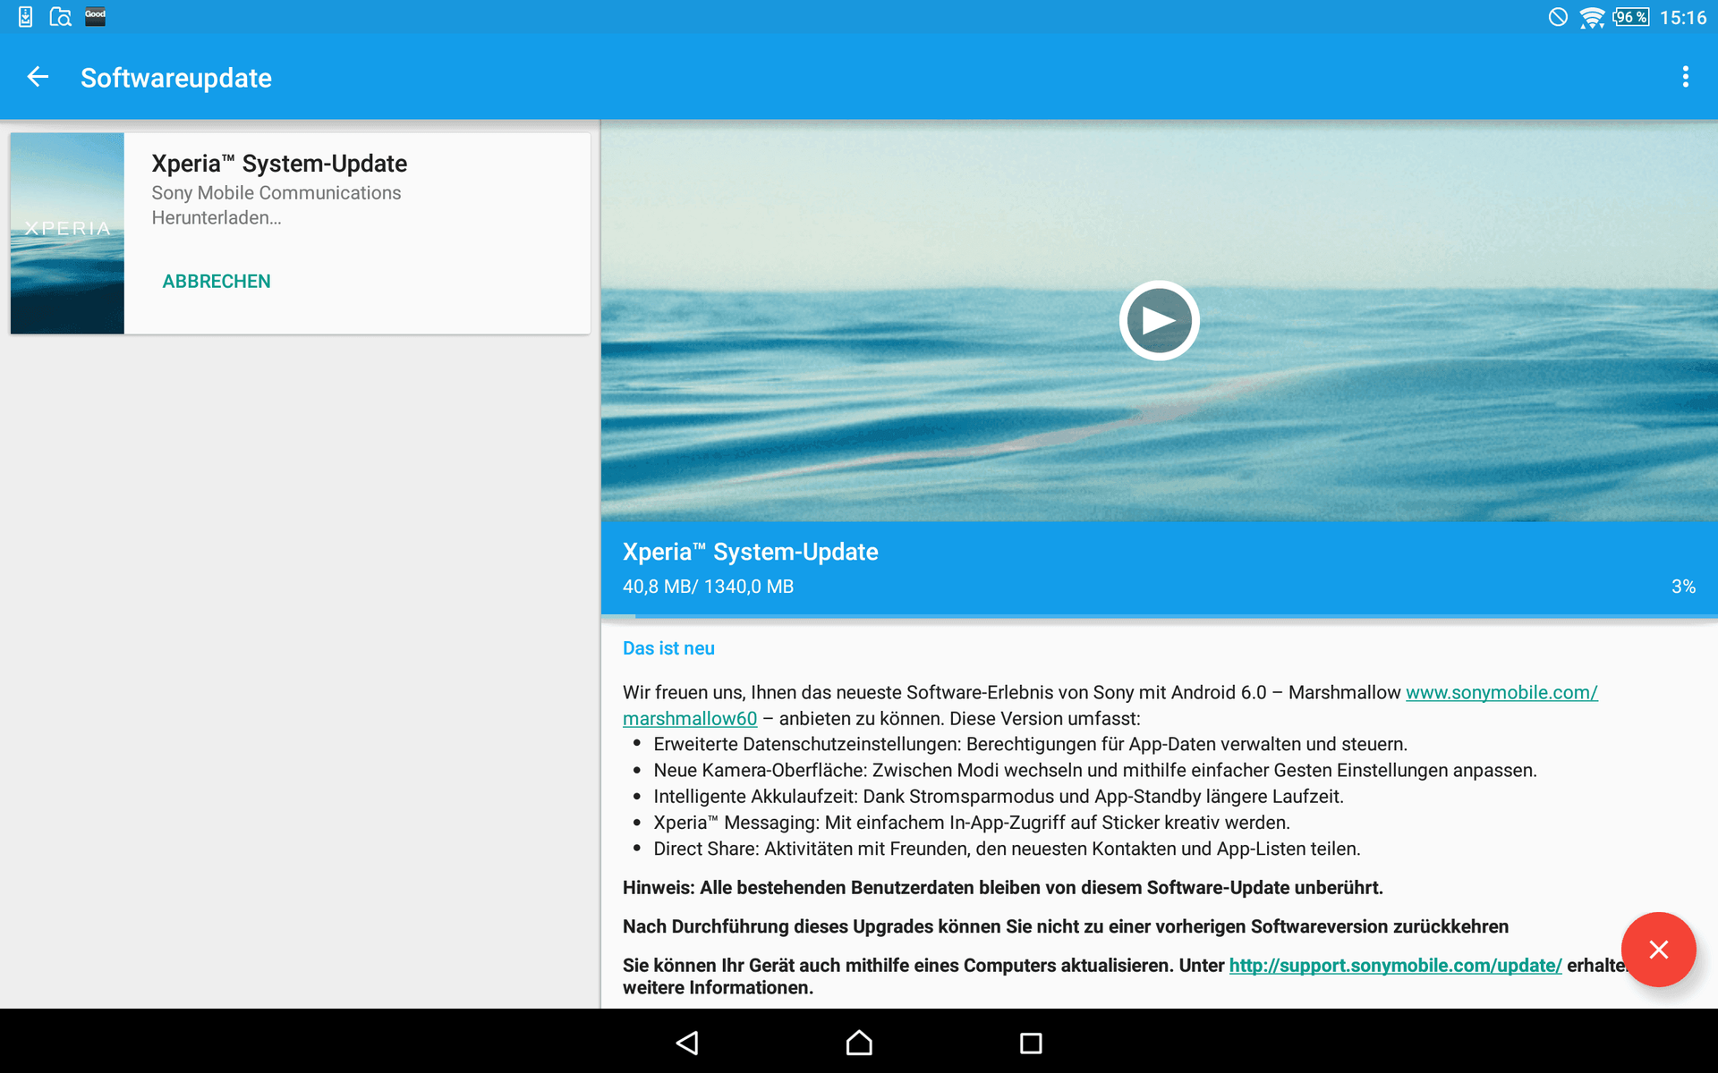Screen dimensions: 1718x1073
Task: Tap the download progress bar under the header
Action: coord(1159,616)
